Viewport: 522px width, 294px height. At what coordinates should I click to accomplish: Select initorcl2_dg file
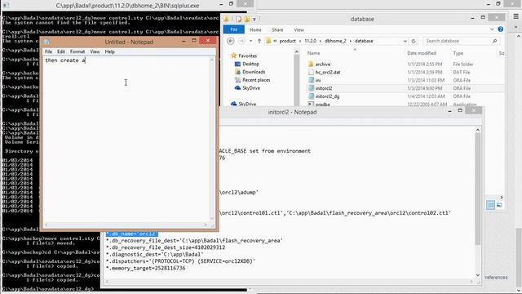[327, 96]
